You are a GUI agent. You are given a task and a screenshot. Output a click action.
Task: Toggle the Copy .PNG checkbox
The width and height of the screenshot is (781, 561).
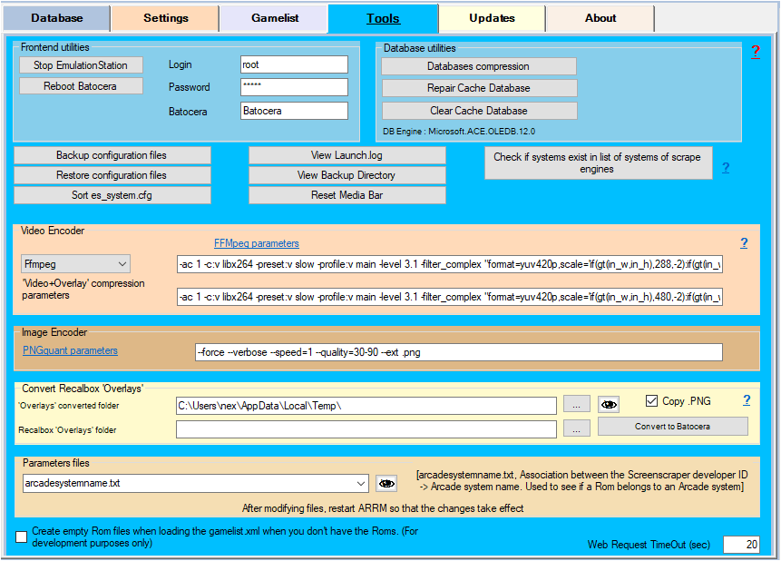[x=651, y=401]
